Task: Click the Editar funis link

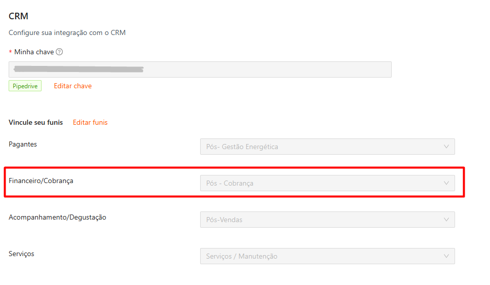Action: point(90,122)
